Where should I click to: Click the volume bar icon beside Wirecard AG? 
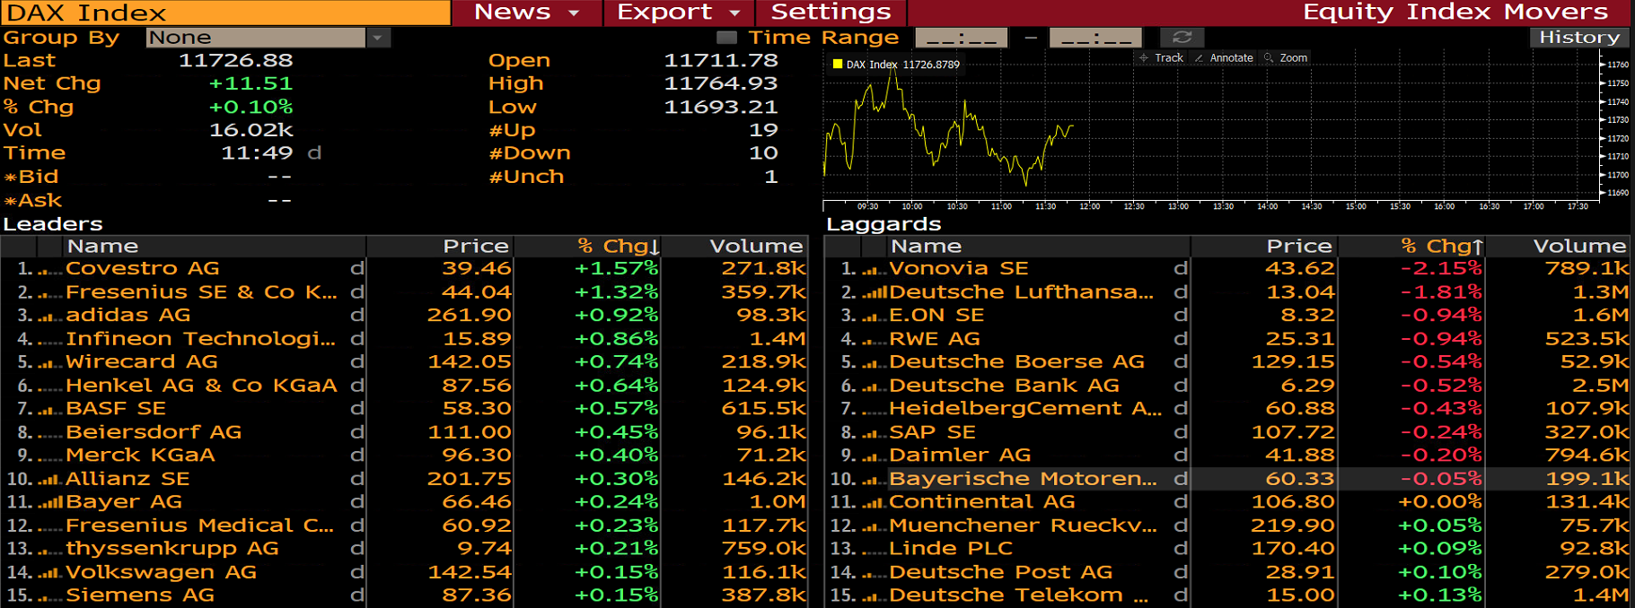coord(49,362)
